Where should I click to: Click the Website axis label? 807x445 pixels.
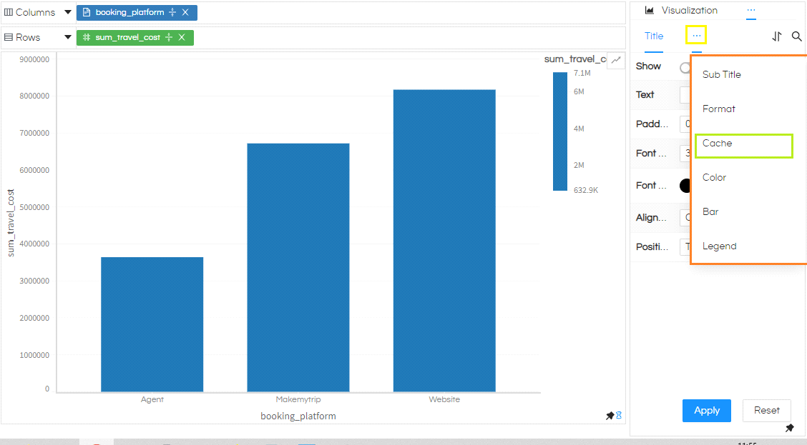tap(444, 399)
